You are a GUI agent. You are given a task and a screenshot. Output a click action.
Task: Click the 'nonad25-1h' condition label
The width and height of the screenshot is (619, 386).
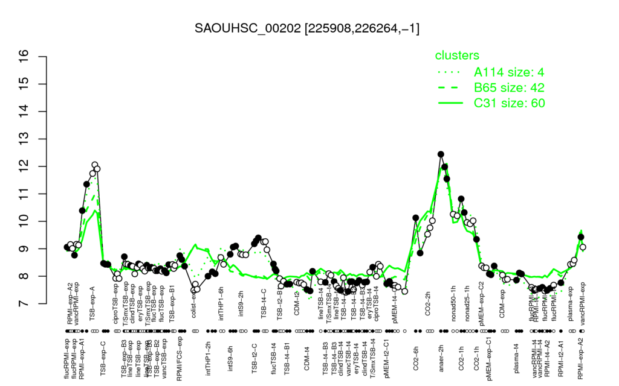(467, 303)
